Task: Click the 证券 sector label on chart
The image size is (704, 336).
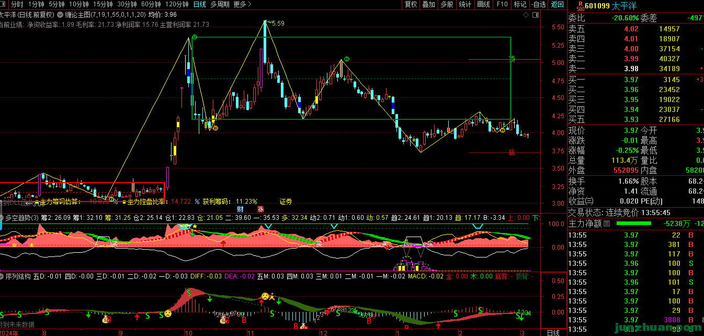Action: point(286,201)
